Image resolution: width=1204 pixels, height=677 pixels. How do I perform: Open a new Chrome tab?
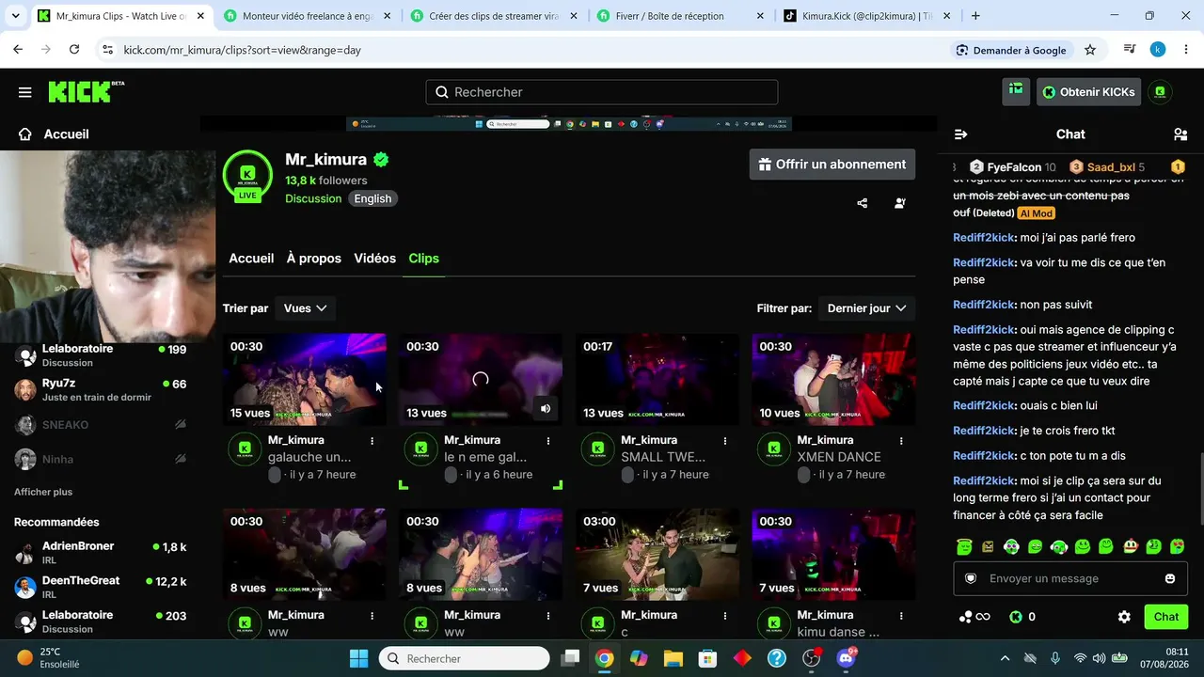[x=975, y=16]
